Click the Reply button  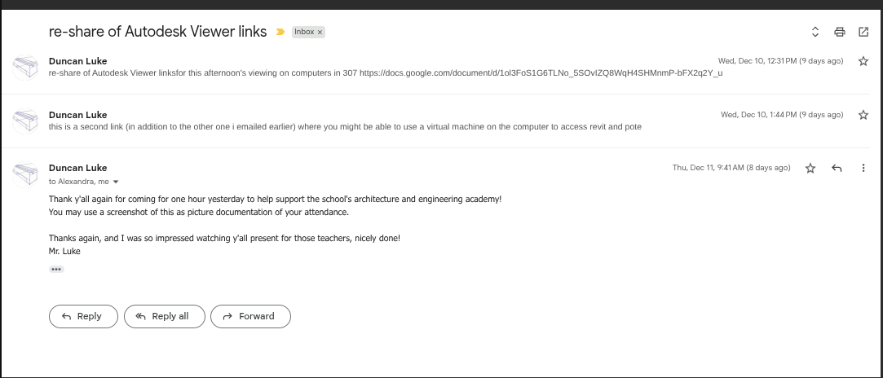83,316
